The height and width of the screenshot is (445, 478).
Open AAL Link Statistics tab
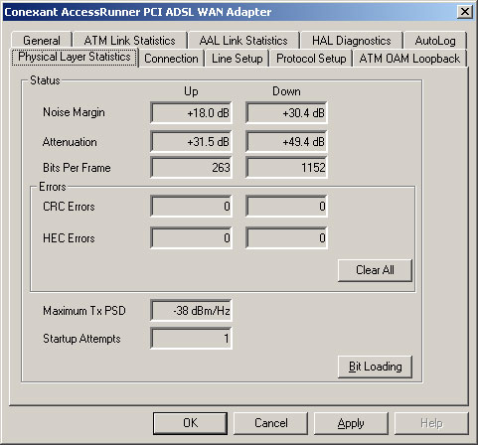tap(243, 40)
